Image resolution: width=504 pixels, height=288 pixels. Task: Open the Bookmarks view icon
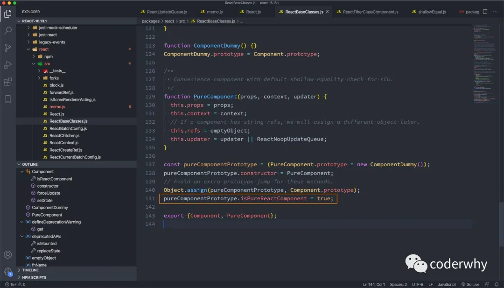click(x=8, y=98)
